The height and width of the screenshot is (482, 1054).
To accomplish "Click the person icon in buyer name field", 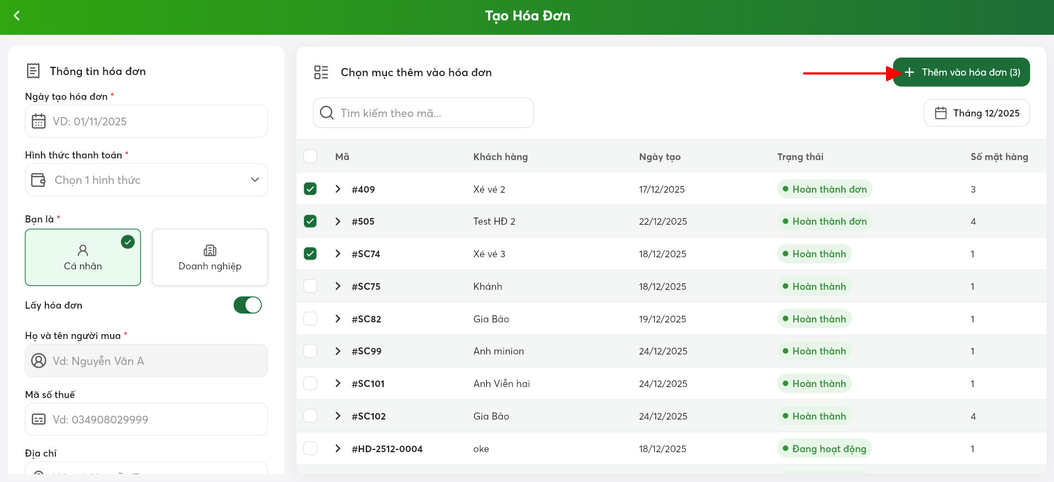I will 39,361.
